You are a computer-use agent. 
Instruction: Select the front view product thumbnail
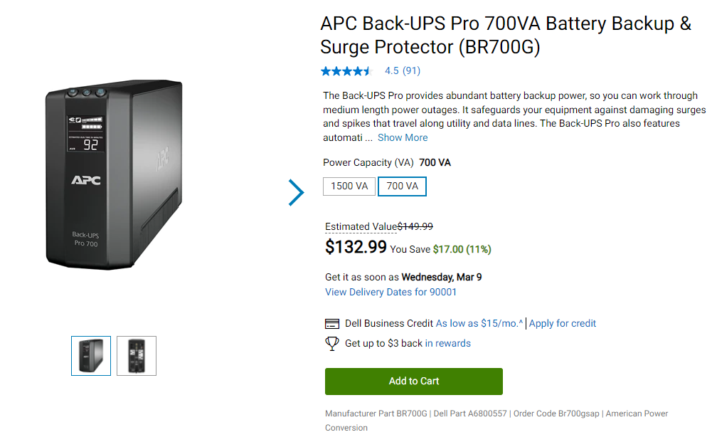pyautogui.click(x=91, y=356)
